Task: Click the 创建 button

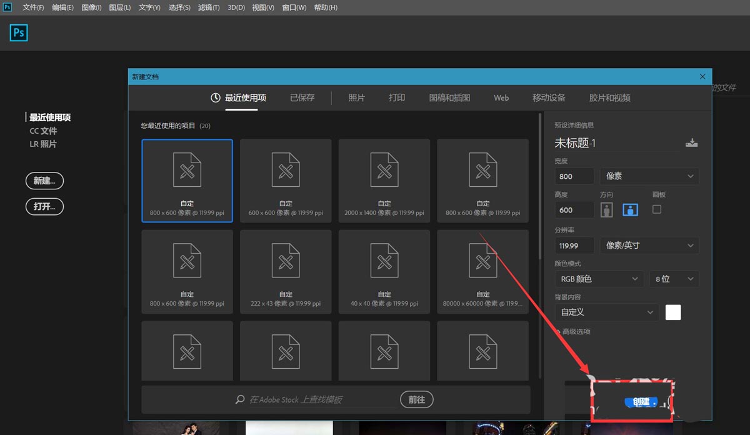Action: 641,402
